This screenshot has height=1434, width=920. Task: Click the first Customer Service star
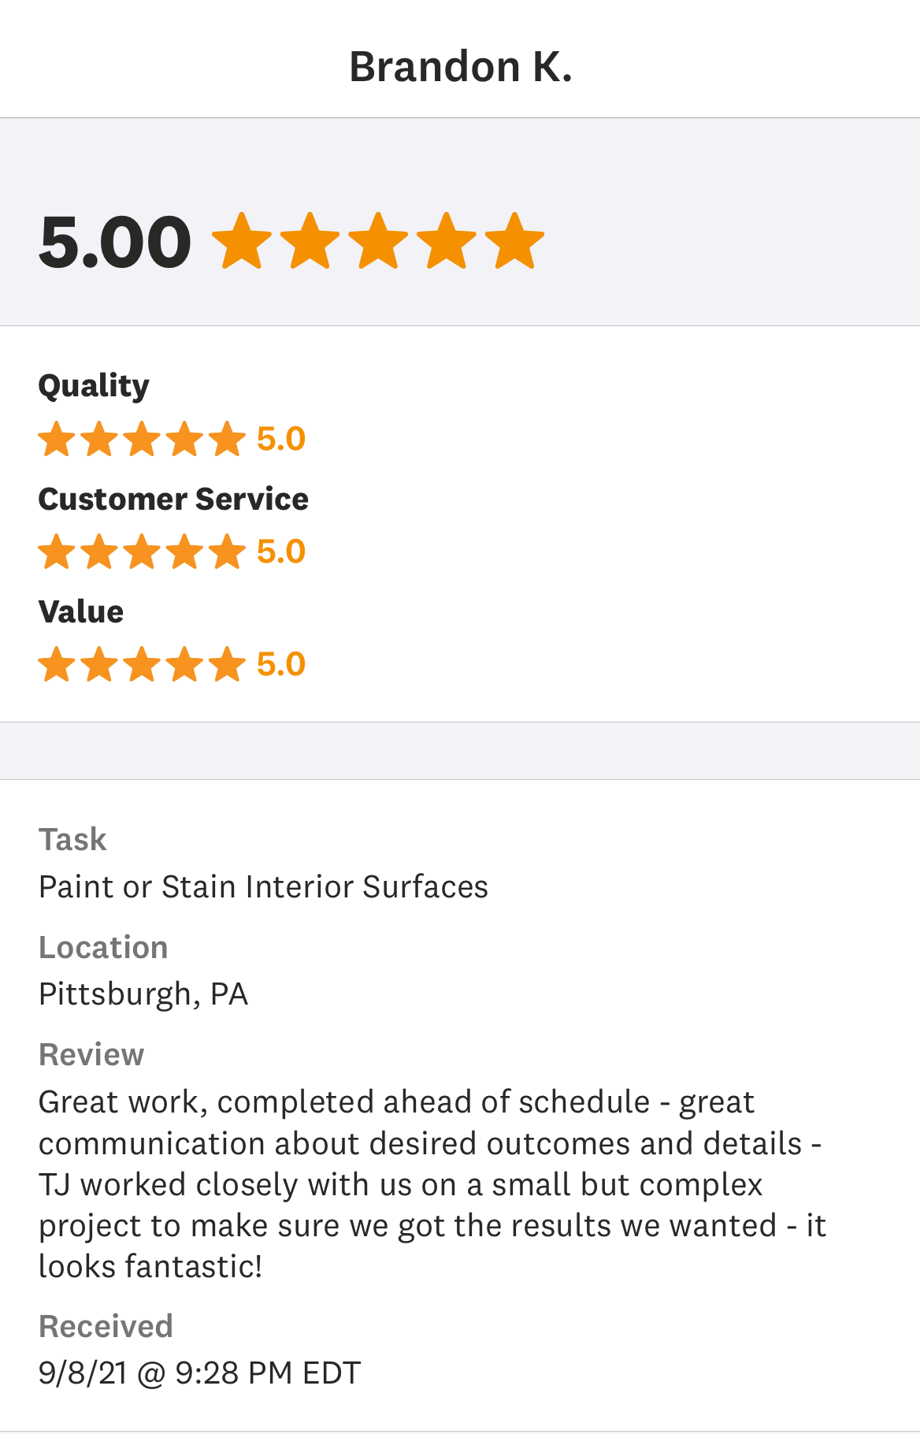[x=57, y=552]
